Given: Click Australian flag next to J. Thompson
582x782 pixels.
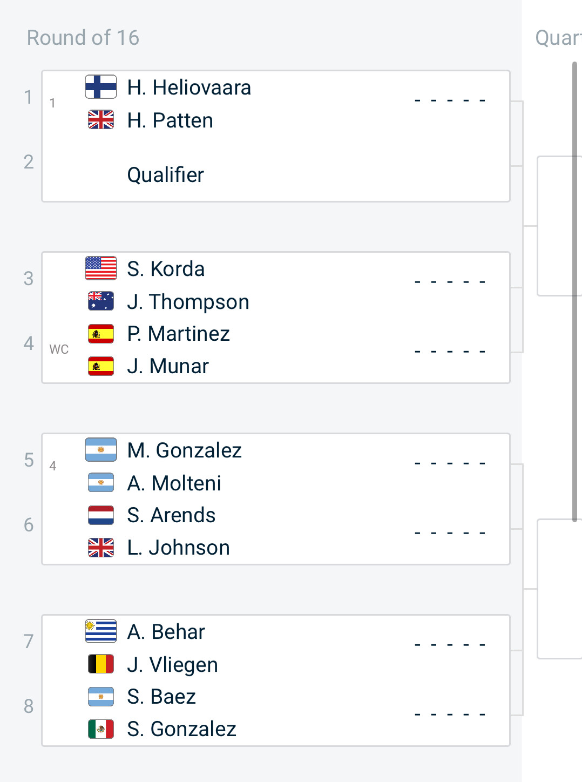Looking at the screenshot, I should [101, 301].
